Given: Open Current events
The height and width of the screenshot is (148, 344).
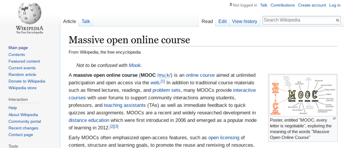Looking at the screenshot, I should [x=22, y=68].
